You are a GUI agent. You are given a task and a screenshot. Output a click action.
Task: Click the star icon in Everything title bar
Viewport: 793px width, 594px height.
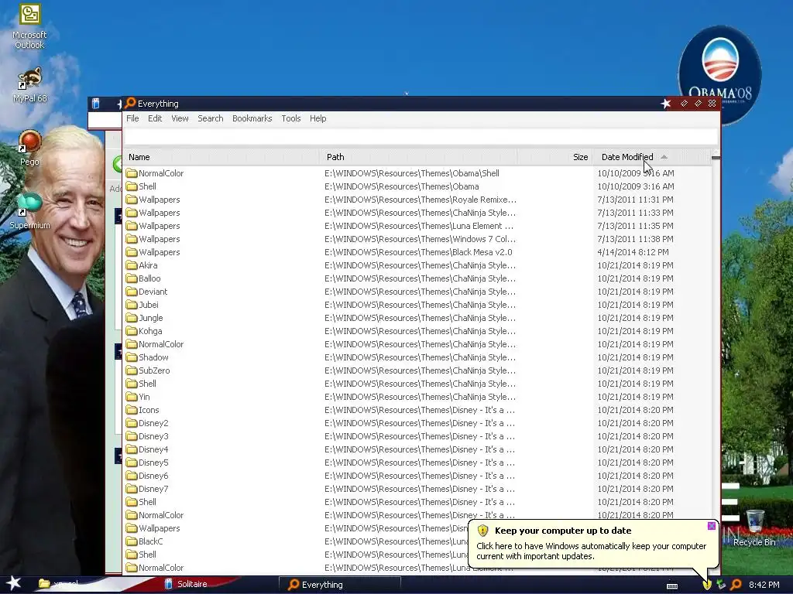coord(665,104)
